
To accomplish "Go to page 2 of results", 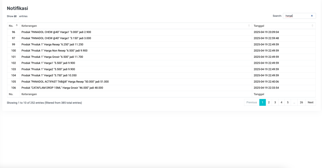I will [269, 102].
